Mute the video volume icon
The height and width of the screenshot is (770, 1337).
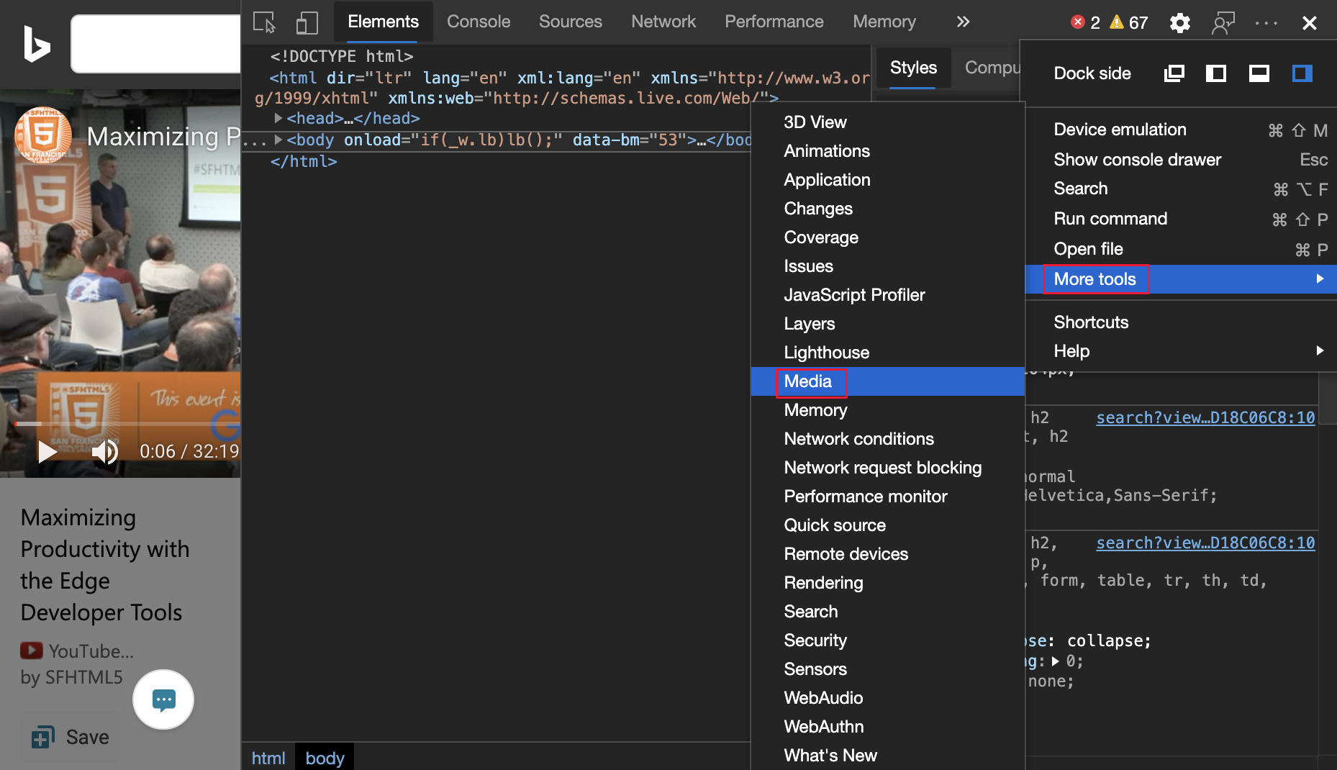104,452
